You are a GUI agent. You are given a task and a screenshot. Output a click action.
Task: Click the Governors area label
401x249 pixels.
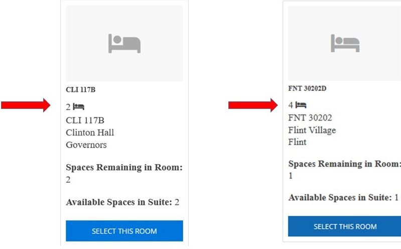click(x=86, y=145)
